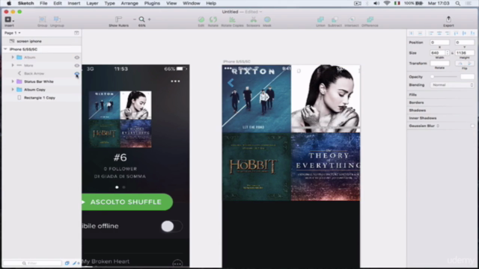Screen dimensions: 479x269
Task: Adjust the Opacity slider
Action: pyautogui.click(x=444, y=77)
